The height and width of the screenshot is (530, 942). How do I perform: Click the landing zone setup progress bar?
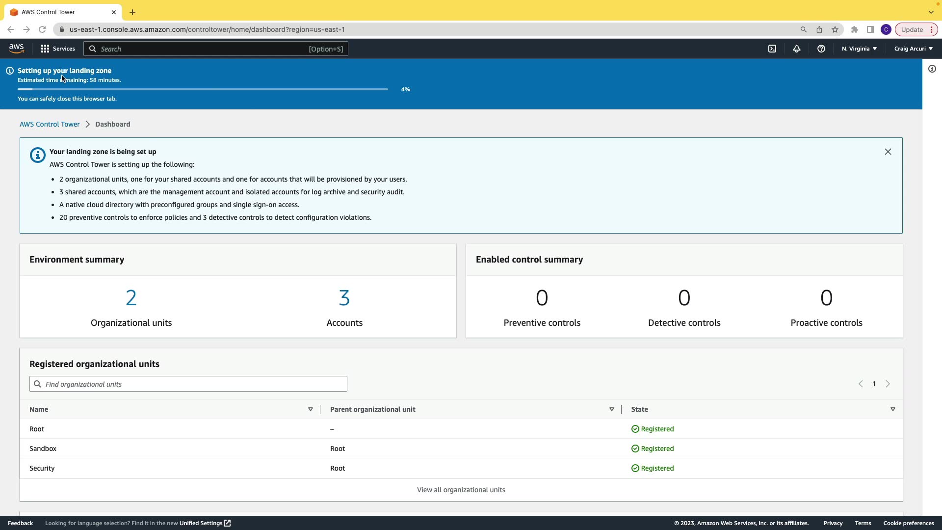[203, 89]
